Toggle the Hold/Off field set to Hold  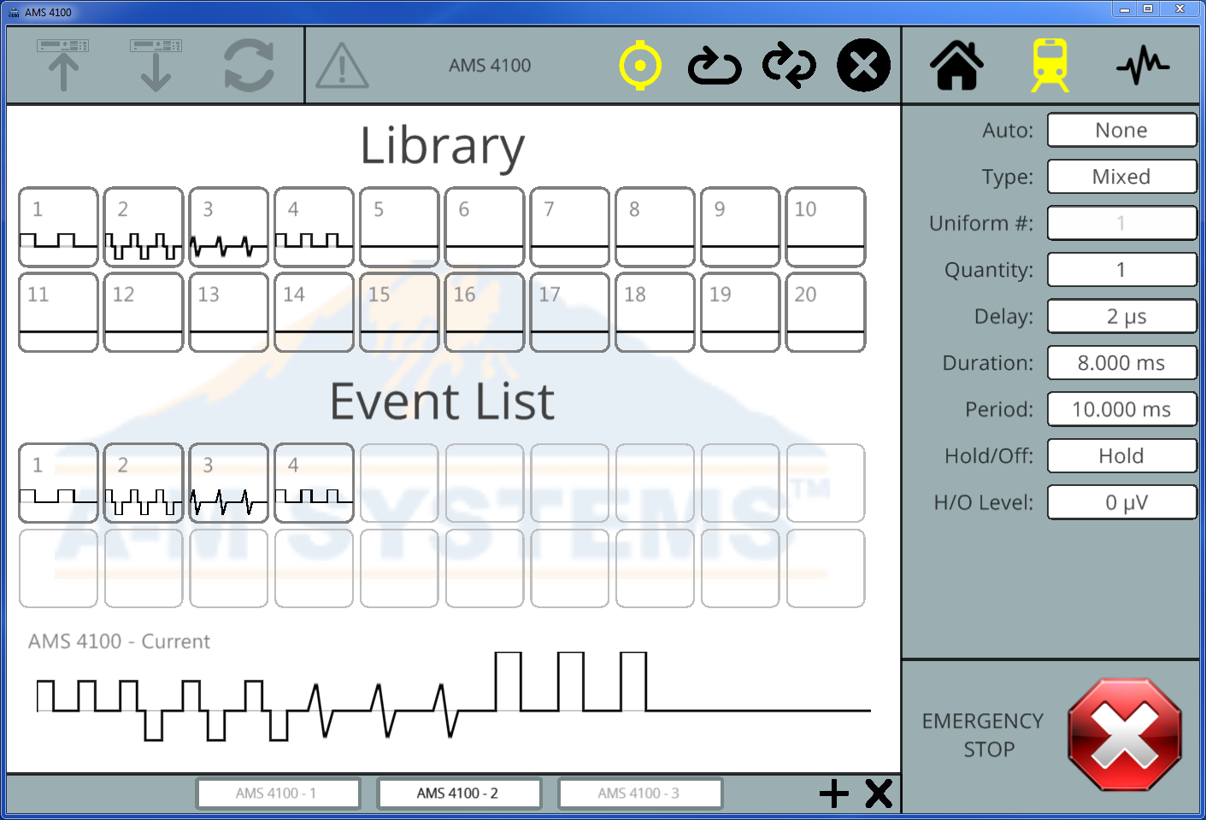click(x=1121, y=456)
